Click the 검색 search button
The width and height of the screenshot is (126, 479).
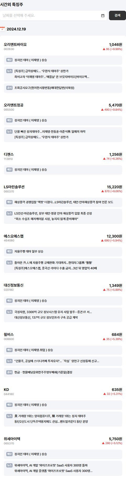pos(117,15)
